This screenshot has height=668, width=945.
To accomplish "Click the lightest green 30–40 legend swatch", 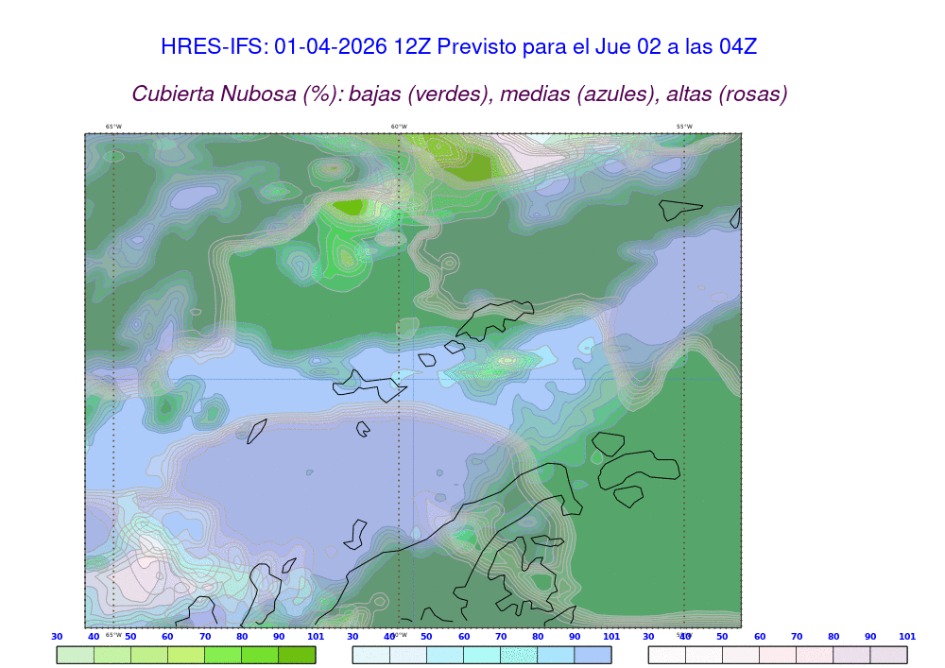I will point(75,655).
